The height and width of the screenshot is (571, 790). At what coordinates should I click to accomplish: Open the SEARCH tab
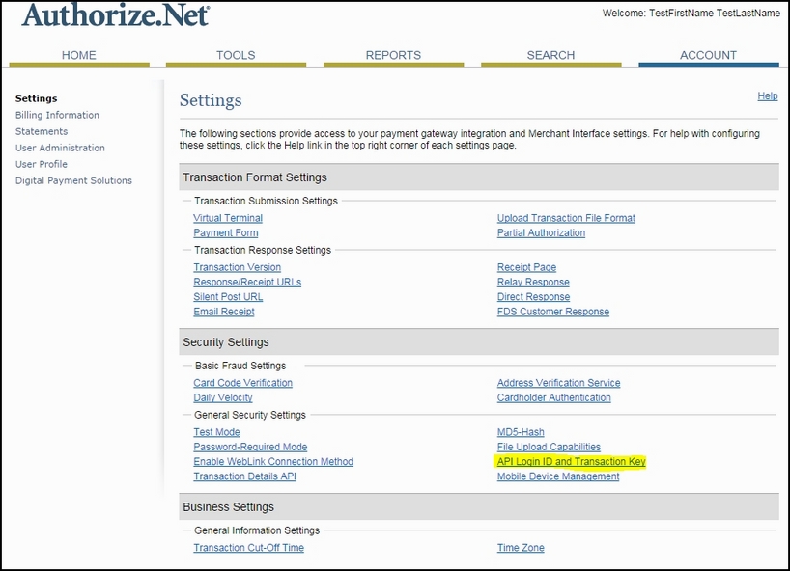[551, 55]
